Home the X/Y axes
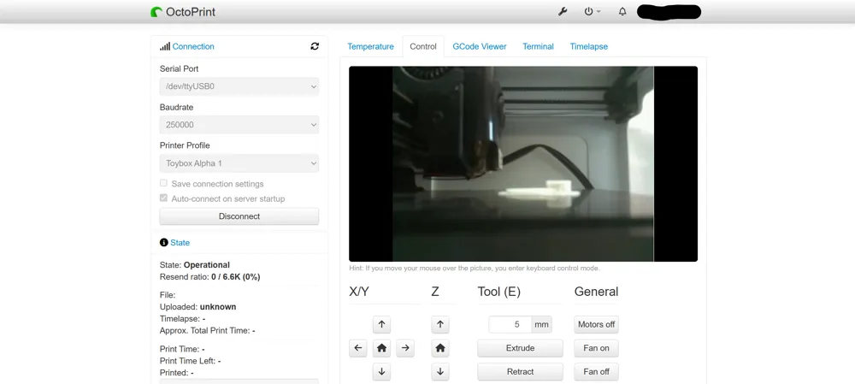The image size is (855, 384). 381,347
